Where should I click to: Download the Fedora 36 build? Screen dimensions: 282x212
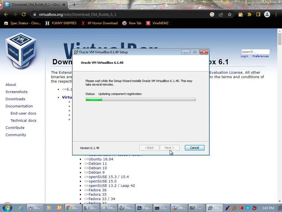97,190
